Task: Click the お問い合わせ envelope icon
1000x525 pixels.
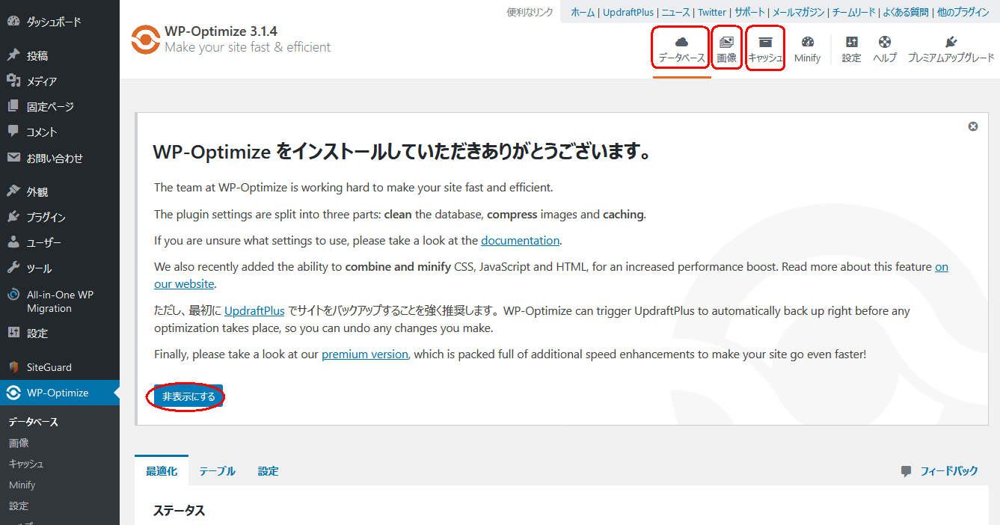Action: (13, 158)
